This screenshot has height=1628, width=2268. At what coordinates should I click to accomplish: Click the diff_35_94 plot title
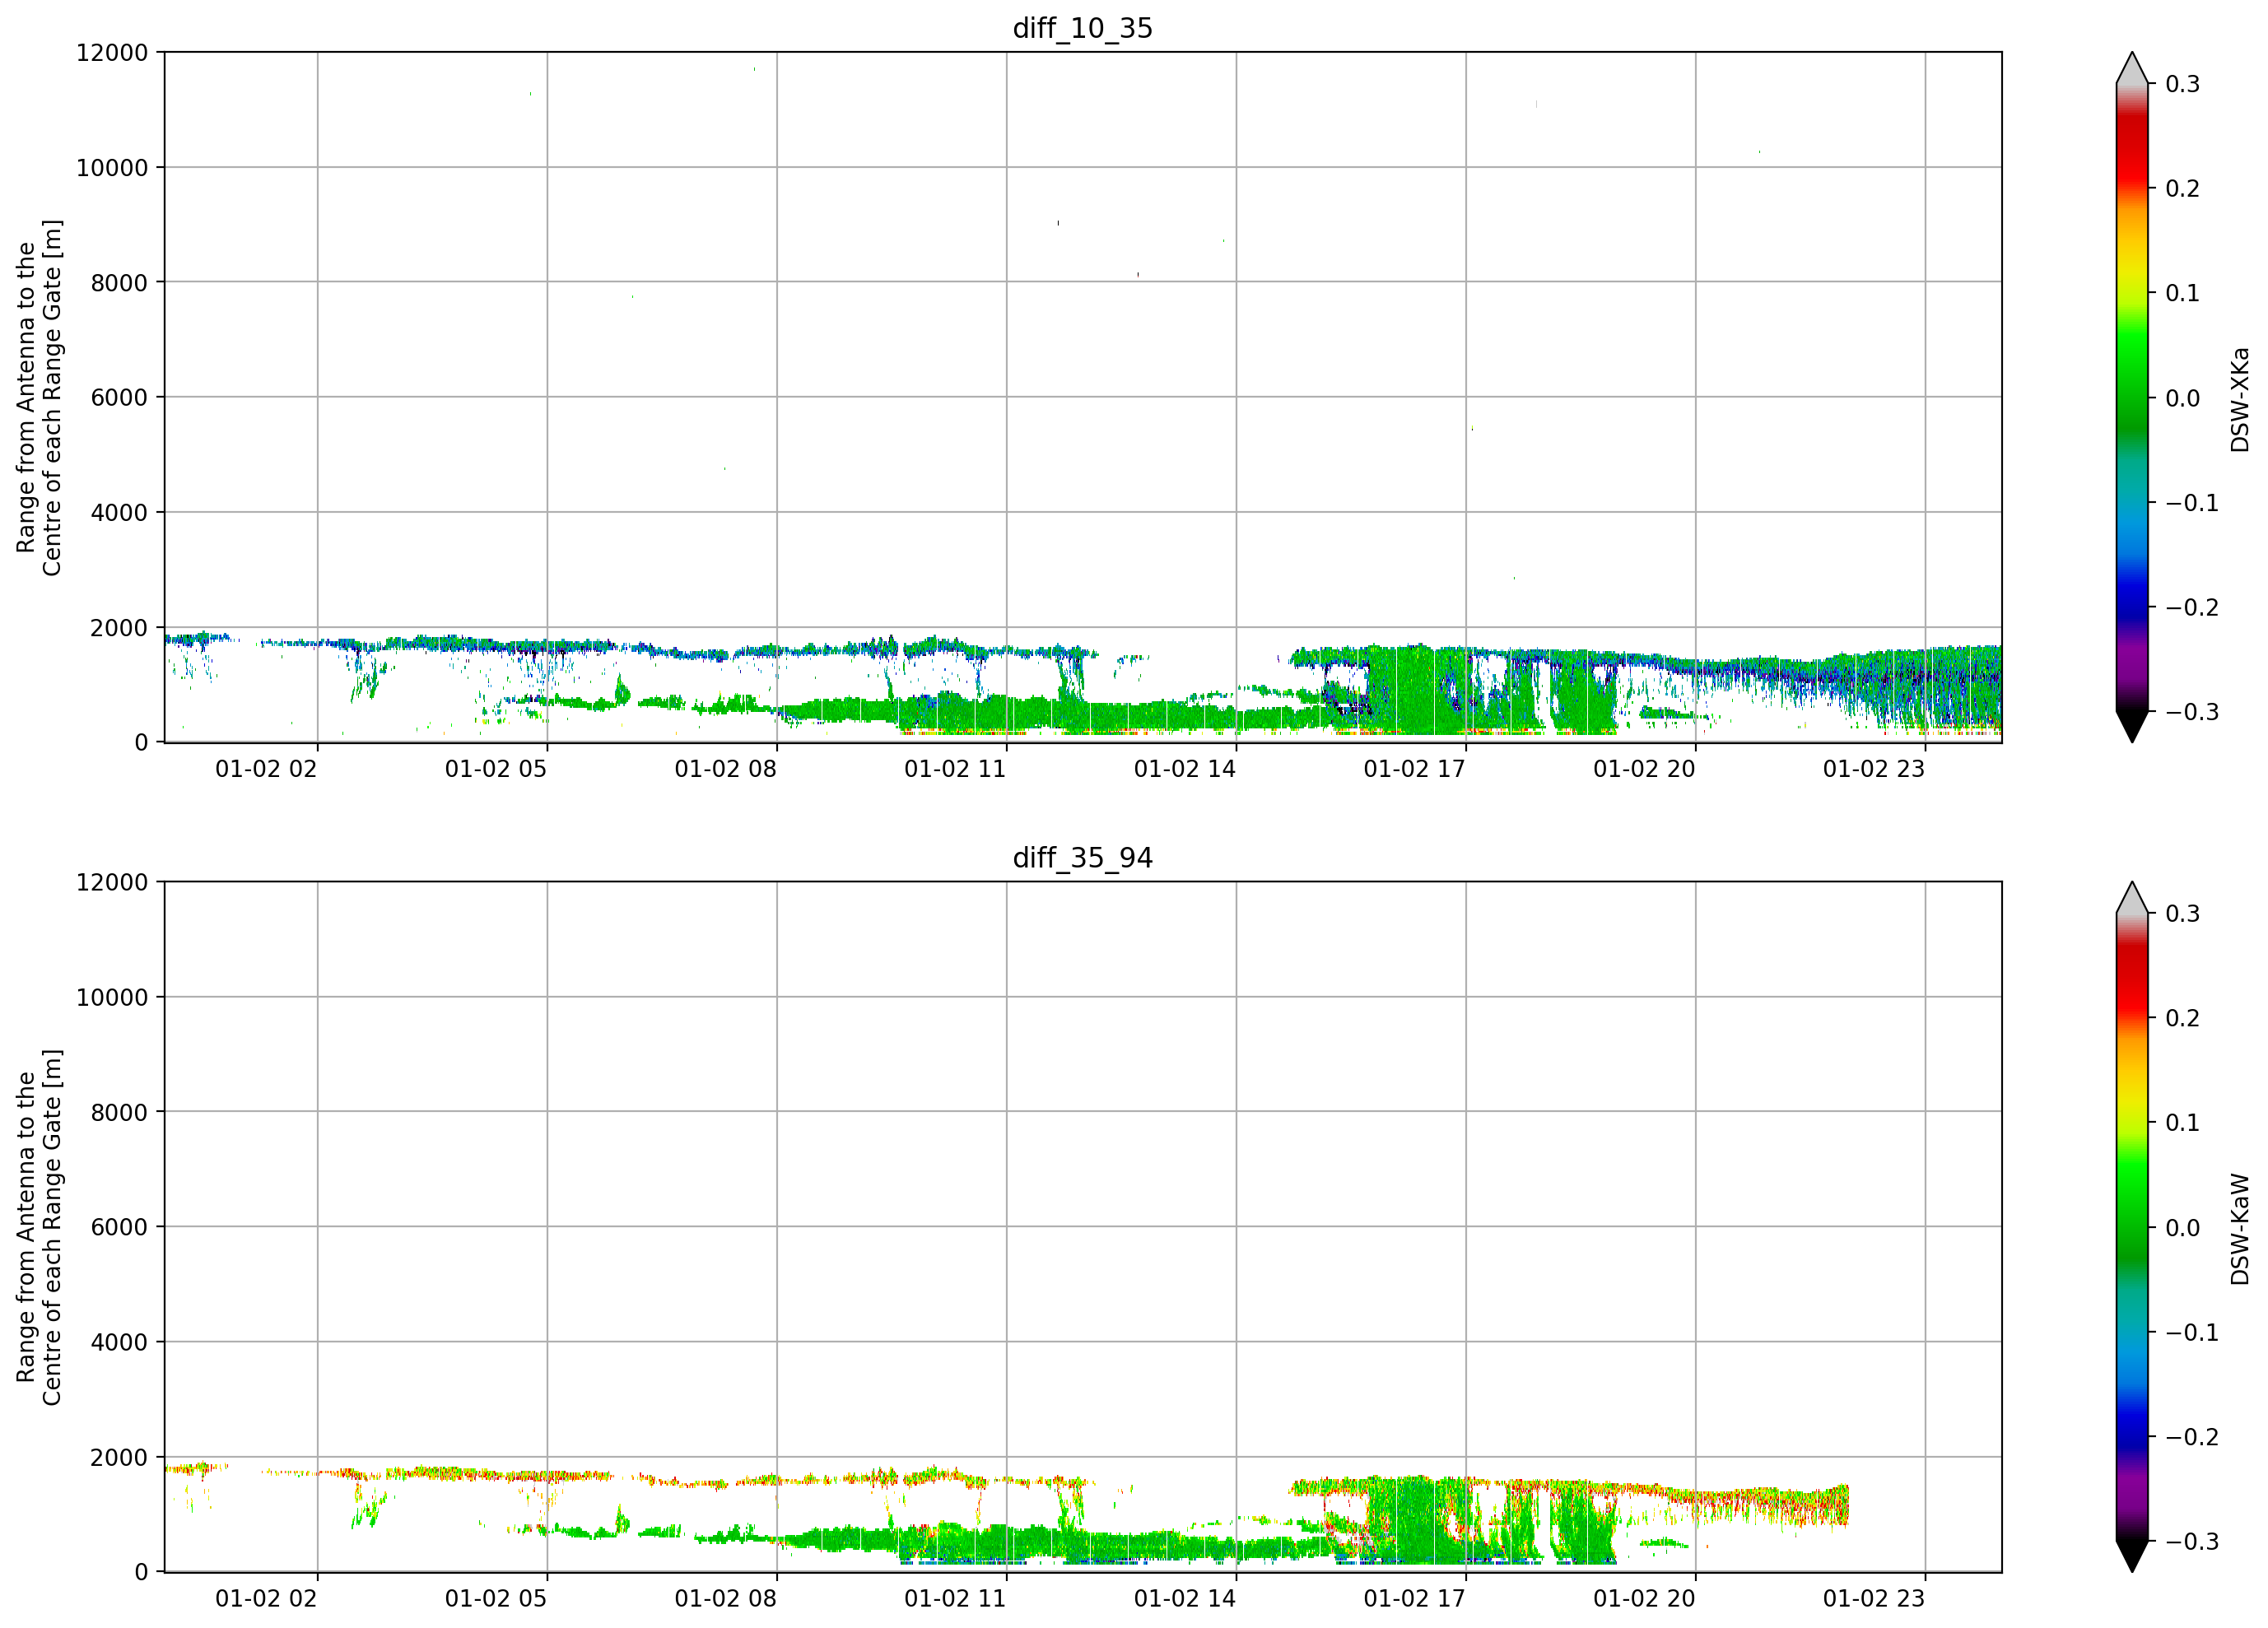click(x=1083, y=858)
